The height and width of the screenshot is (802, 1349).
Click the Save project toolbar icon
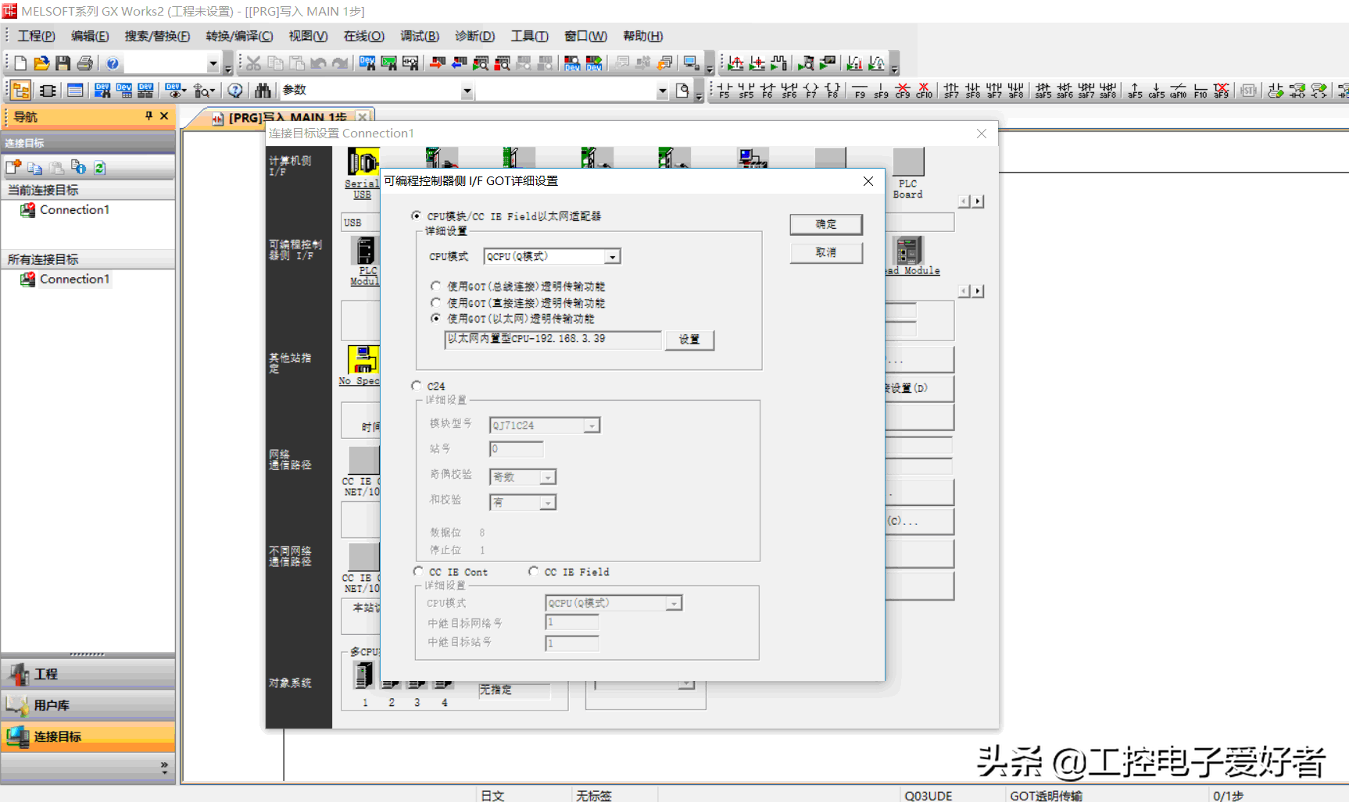point(63,63)
